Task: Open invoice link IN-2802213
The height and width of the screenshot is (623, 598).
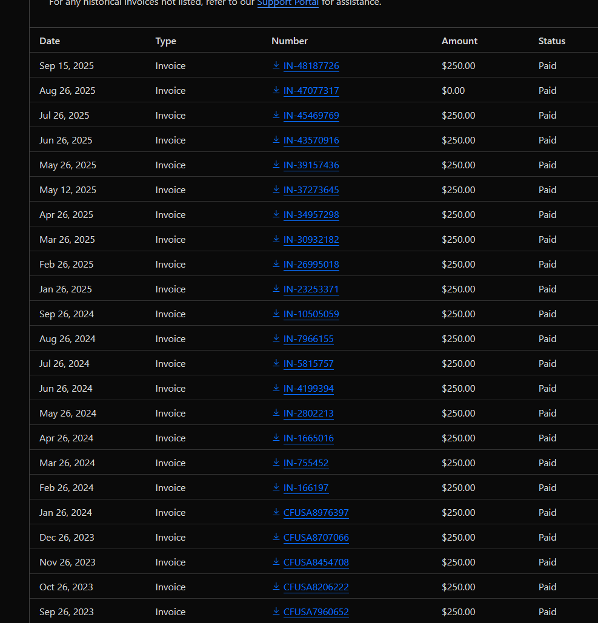Action: 308,414
